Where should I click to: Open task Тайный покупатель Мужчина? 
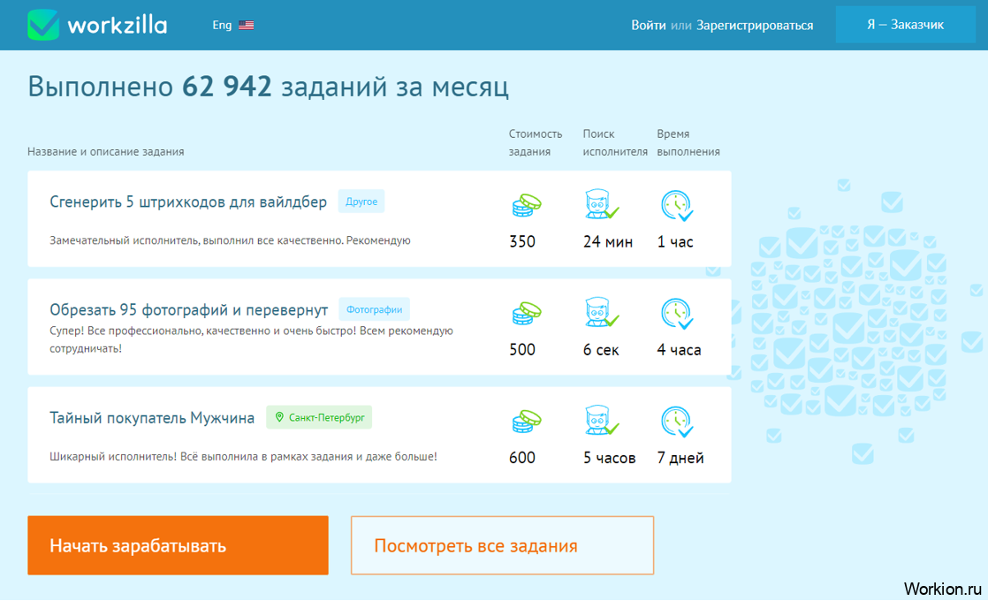[152, 418]
